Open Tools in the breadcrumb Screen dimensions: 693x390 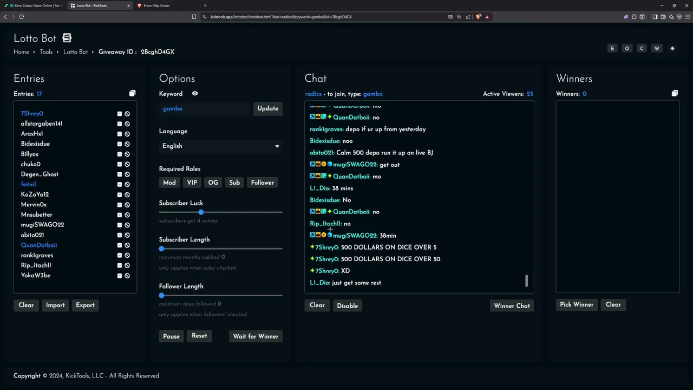tap(46, 52)
